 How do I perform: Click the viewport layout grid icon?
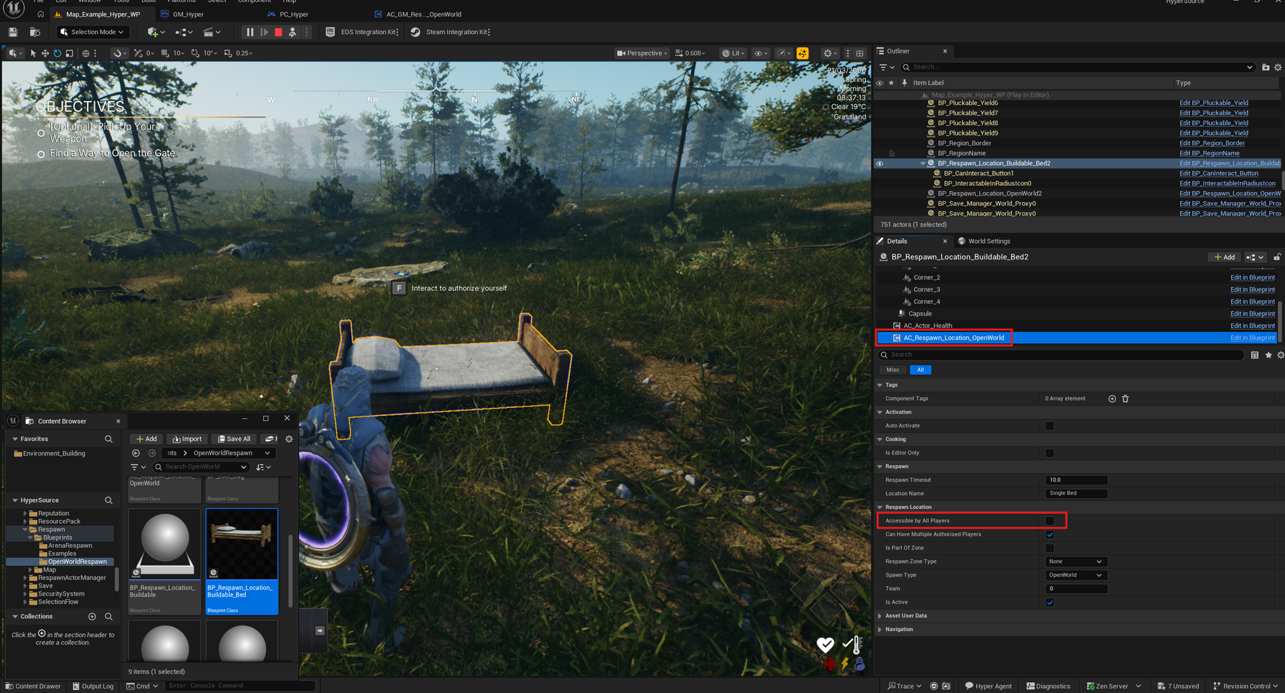coord(860,53)
